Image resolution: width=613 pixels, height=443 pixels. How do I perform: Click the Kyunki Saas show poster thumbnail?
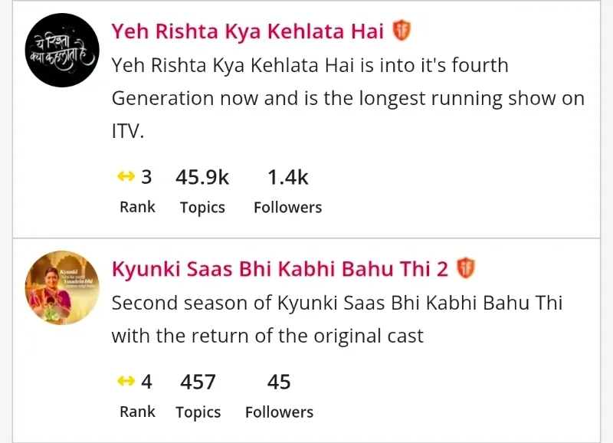[x=63, y=288]
